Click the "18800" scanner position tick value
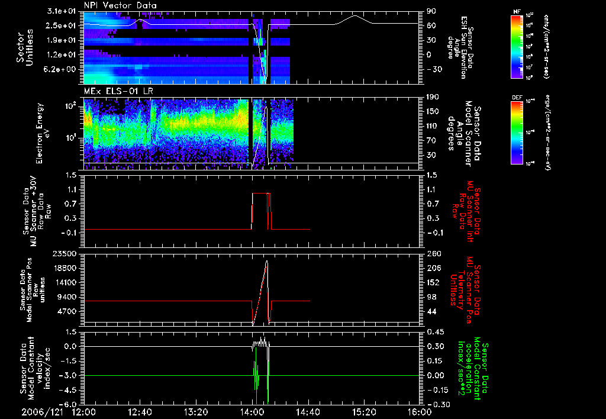606x419 pixels. click(x=65, y=268)
